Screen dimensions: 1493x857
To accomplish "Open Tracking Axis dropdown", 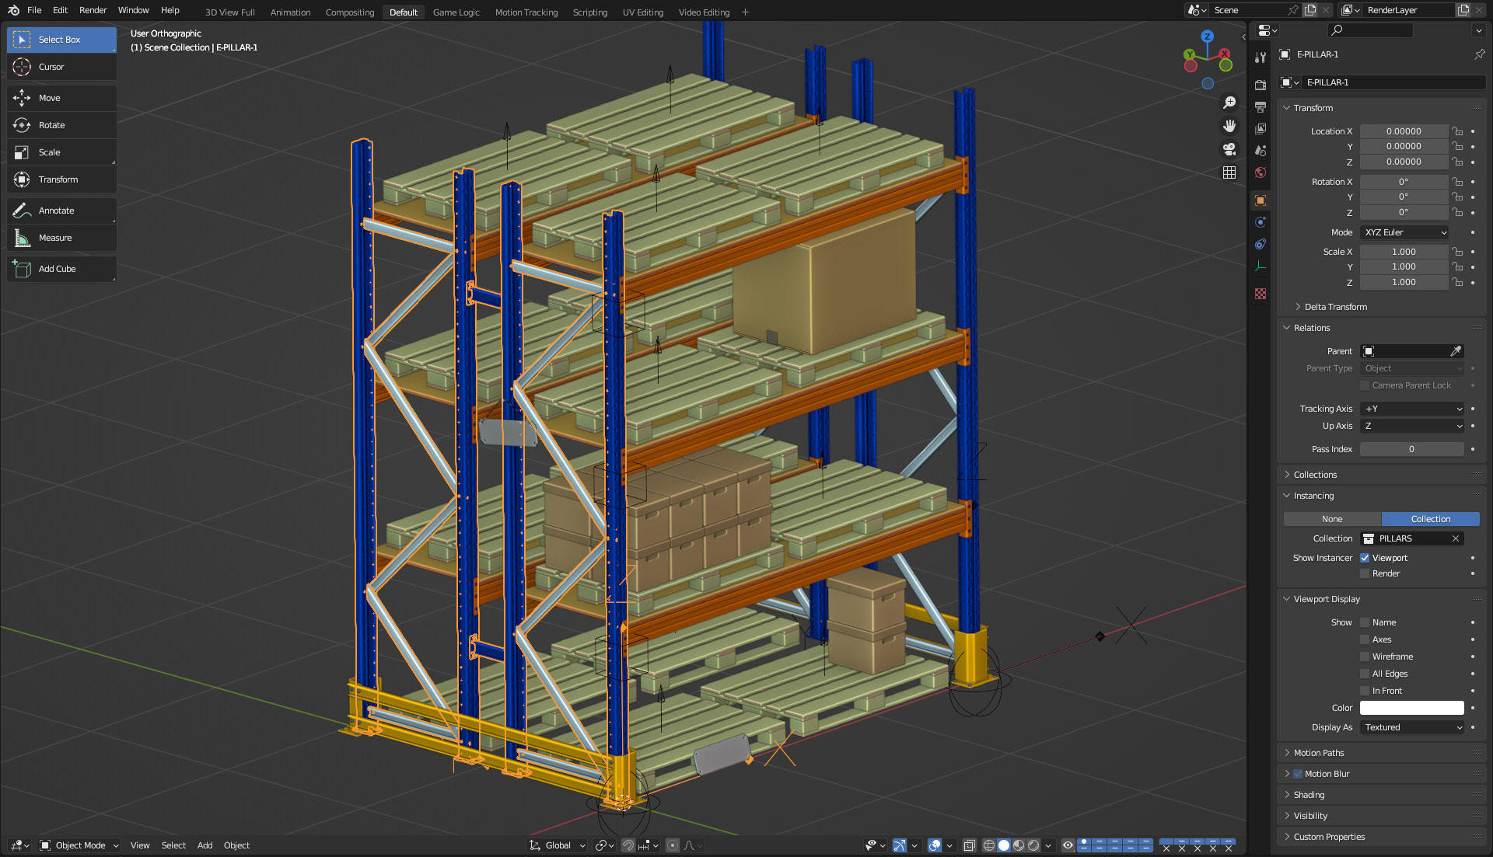I will [x=1412, y=409].
